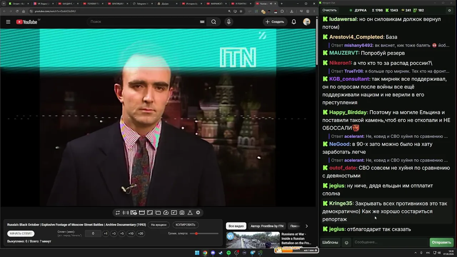This screenshot has height=257, width=457.
Task: Open Chrome downloads
Action: (x=292, y=11)
